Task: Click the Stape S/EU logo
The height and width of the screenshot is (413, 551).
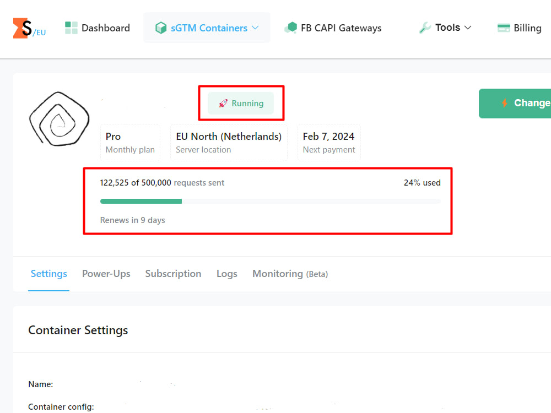Action: tap(30, 28)
